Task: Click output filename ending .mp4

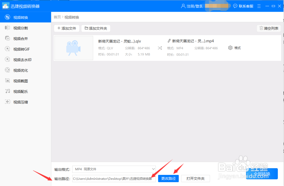Action: 193,41
